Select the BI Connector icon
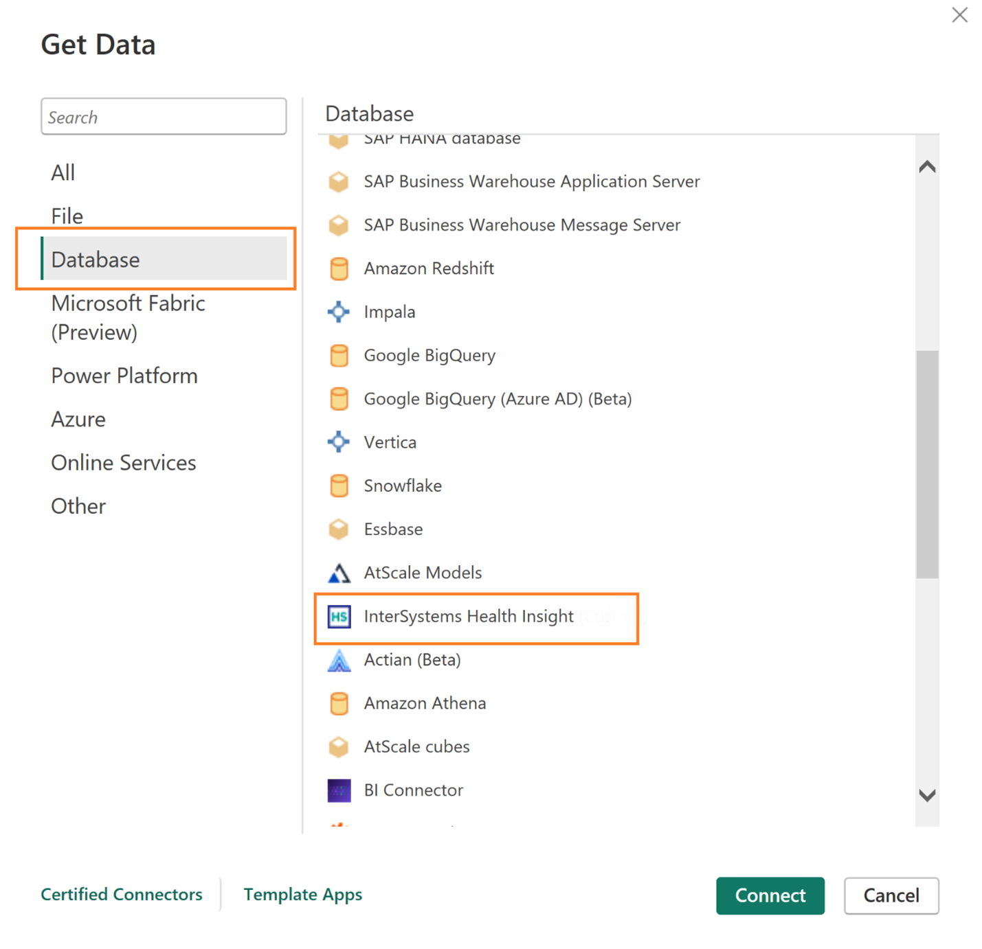The height and width of the screenshot is (949, 982). click(x=339, y=790)
